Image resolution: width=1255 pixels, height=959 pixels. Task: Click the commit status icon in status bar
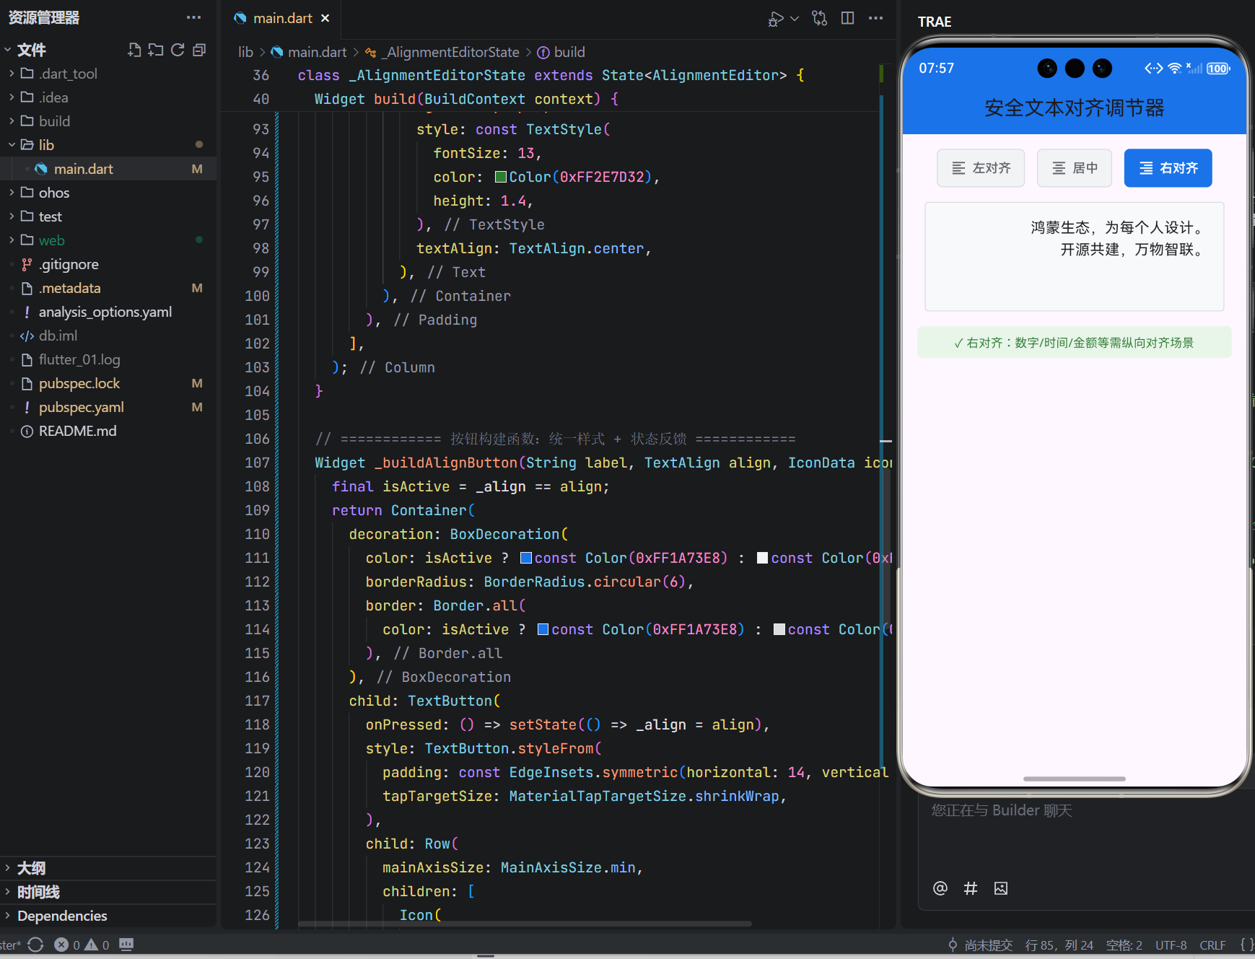tap(953, 945)
